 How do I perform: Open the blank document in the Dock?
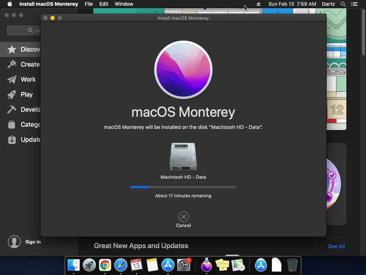[x=277, y=265]
